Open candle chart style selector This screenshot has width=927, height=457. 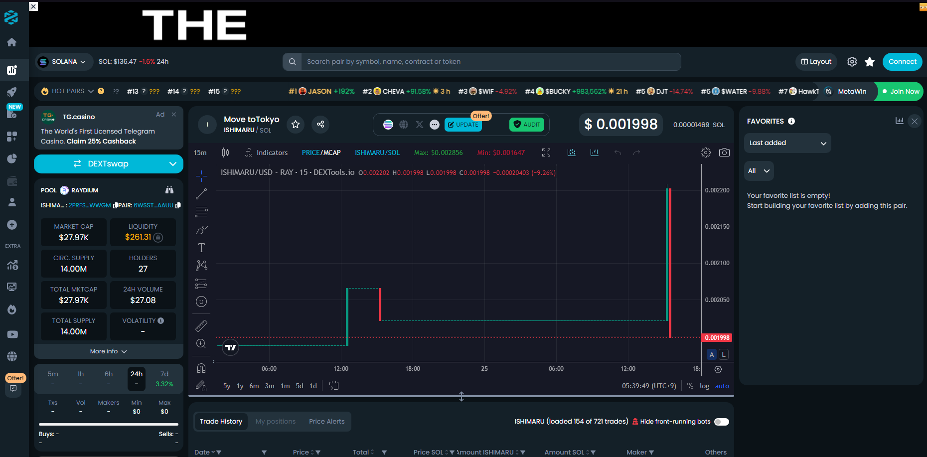click(225, 152)
